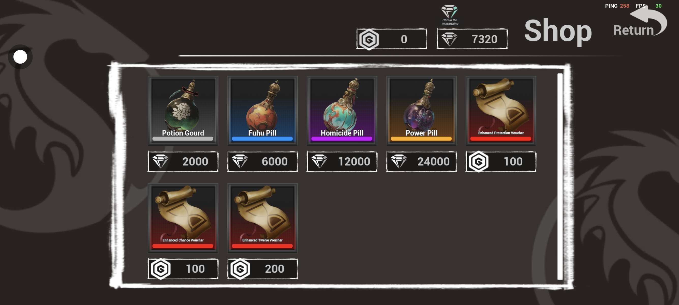Select the Enhanced Twelve Voucher scroll
The height and width of the screenshot is (305, 679).
(x=262, y=218)
